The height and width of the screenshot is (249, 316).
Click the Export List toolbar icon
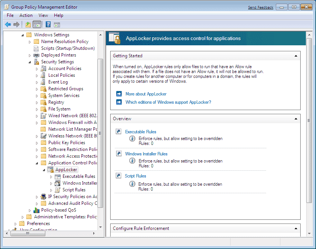click(x=27, y=24)
